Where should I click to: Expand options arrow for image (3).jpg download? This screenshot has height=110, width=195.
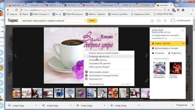[x=105, y=105]
